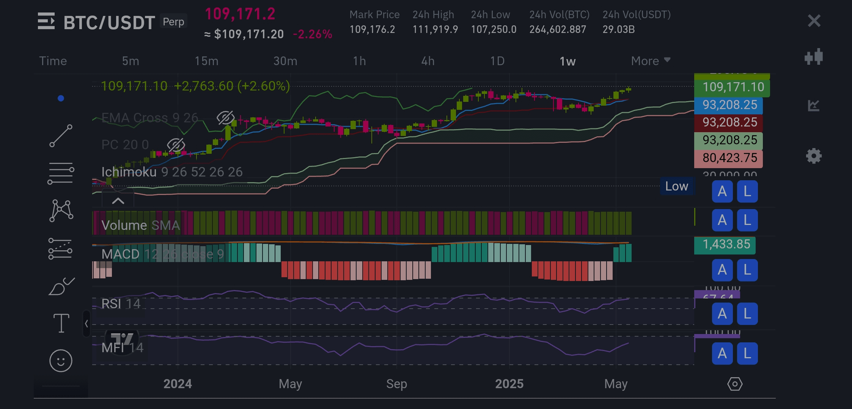Switch to the 4h timeframe
This screenshot has height=409, width=852.
(x=428, y=61)
